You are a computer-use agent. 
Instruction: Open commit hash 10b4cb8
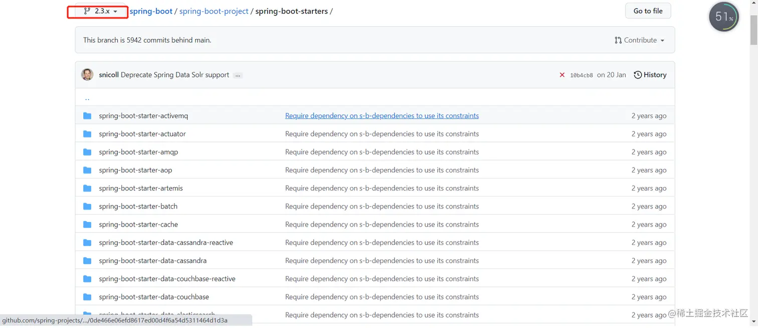(581, 75)
